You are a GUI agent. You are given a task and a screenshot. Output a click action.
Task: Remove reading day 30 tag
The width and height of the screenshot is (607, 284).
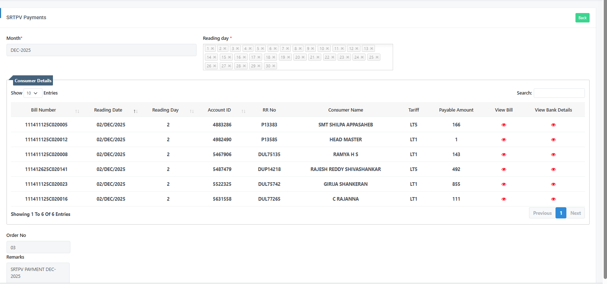pyautogui.click(x=274, y=66)
